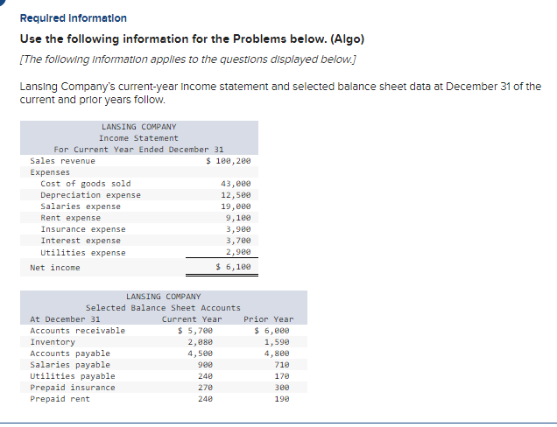Select the 190 prior year prepaid rent
This screenshot has width=557, height=427.
(x=282, y=399)
